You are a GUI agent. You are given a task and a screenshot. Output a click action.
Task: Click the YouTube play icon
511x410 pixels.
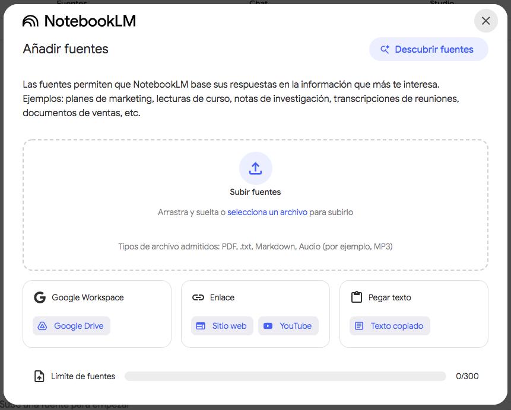pos(268,326)
